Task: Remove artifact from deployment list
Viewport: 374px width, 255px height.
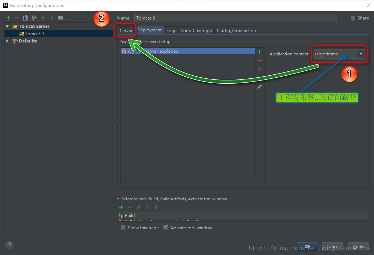Action: click(x=260, y=61)
